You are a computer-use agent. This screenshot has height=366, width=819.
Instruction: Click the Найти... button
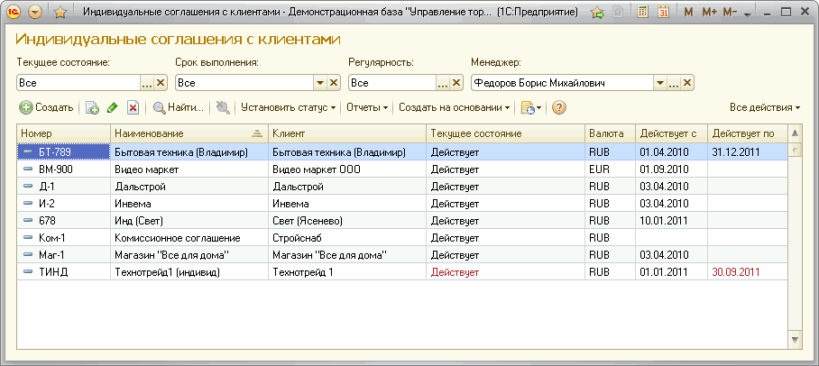point(179,108)
